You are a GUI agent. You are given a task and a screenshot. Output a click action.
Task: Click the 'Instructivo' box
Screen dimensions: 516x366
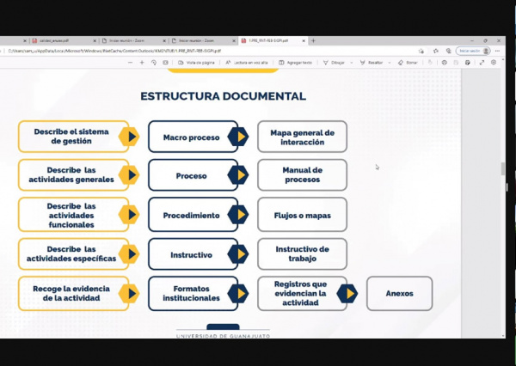pyautogui.click(x=193, y=253)
